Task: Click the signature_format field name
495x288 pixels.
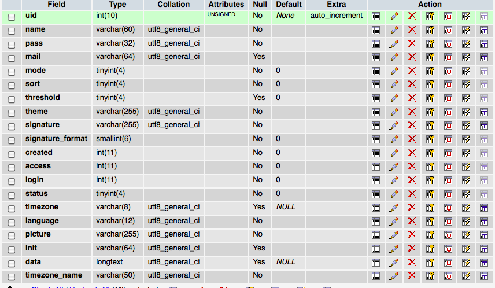Action: point(56,139)
